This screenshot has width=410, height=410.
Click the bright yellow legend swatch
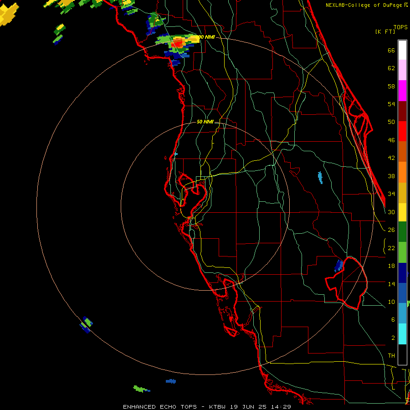click(x=402, y=212)
